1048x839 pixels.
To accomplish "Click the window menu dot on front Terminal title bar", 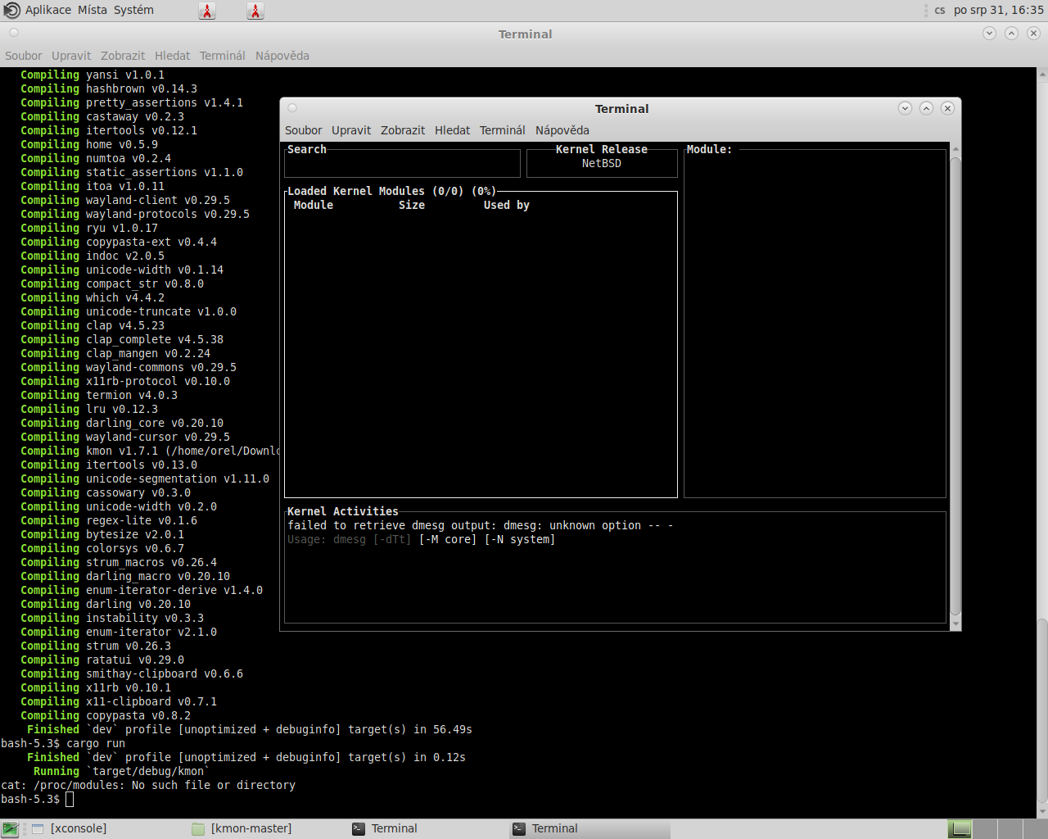I will coord(292,107).
